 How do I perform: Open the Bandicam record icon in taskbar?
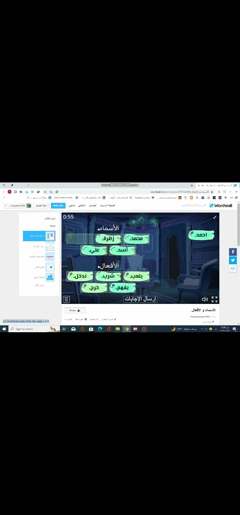tap(144, 329)
